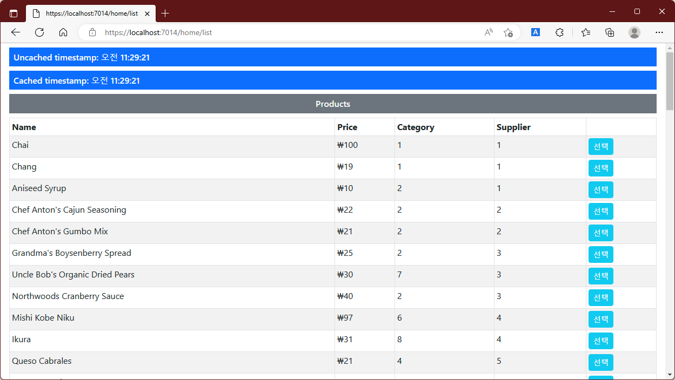The image size is (675, 380).
Task: Add this page to favorites star
Action: tap(508, 32)
